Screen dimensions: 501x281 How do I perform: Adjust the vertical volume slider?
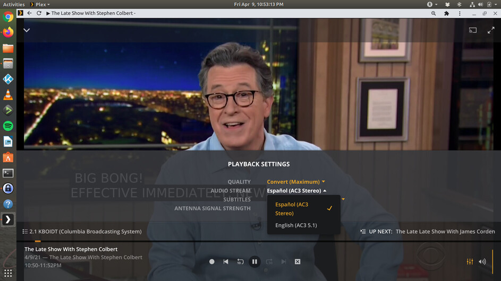492,261
